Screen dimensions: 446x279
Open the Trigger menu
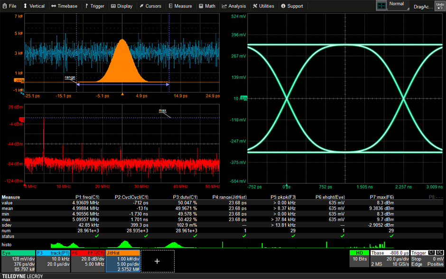pos(94,6)
